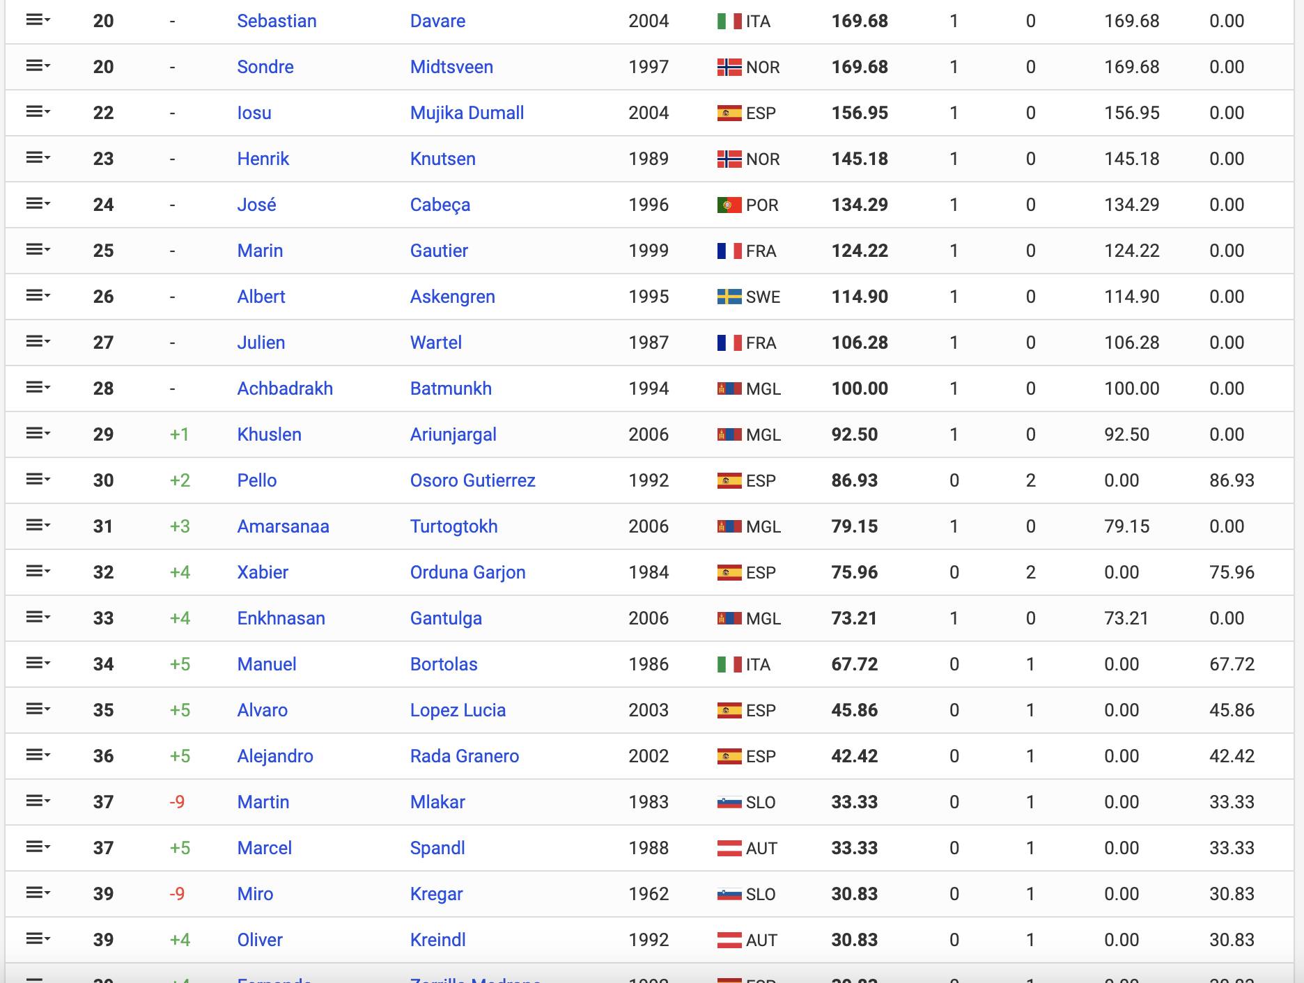Open row menu icon for Iosu Mujika Dumall

tap(38, 112)
